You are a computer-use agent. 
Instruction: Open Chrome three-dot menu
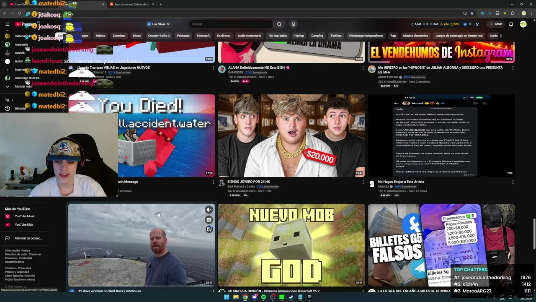pyautogui.click(x=531, y=13)
